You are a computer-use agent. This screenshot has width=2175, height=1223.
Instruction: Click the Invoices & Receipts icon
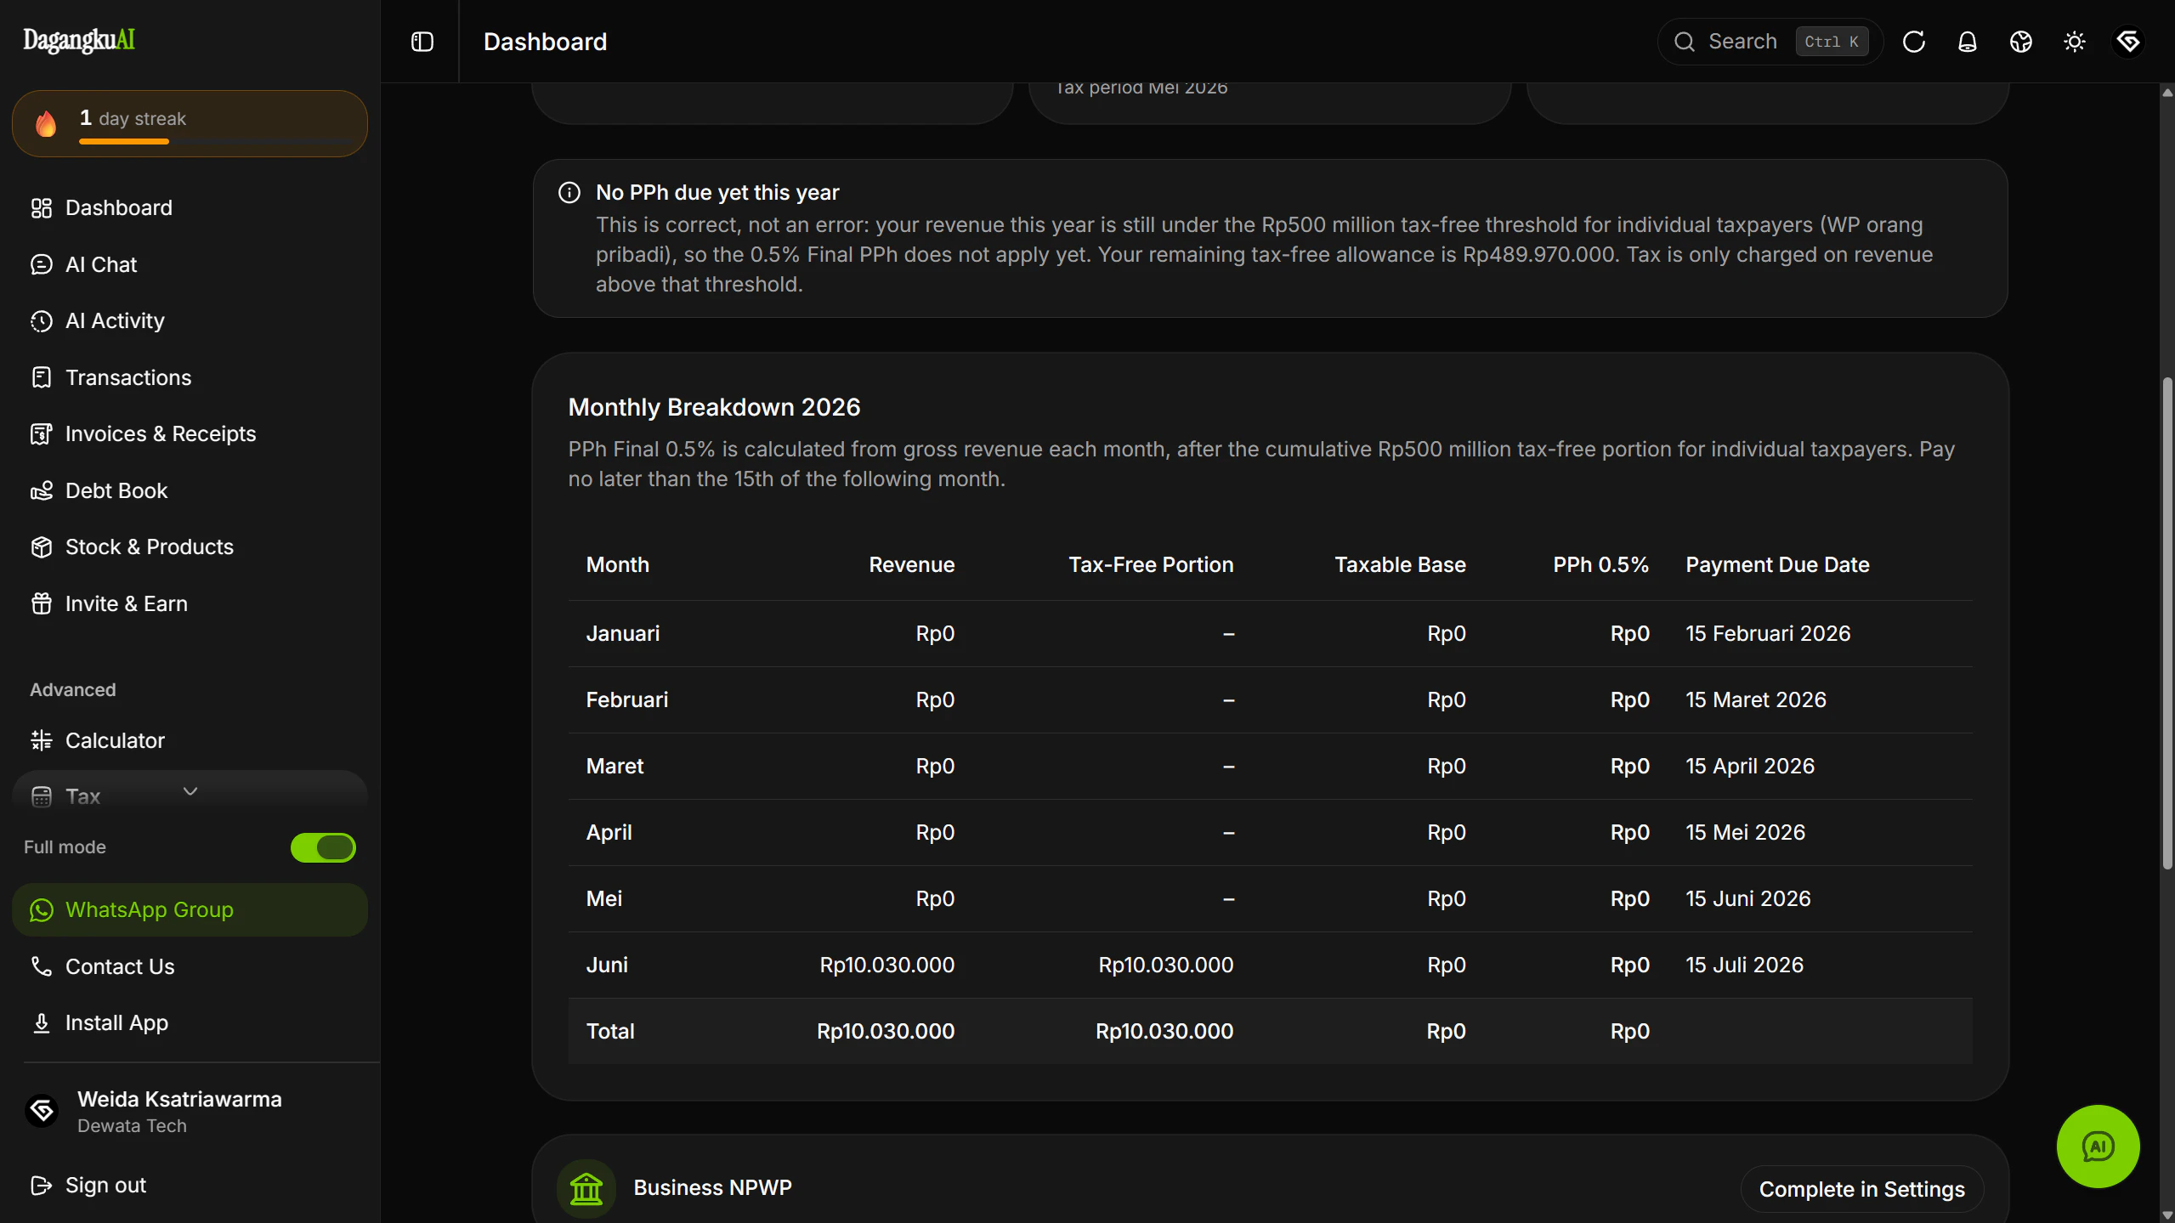point(42,434)
